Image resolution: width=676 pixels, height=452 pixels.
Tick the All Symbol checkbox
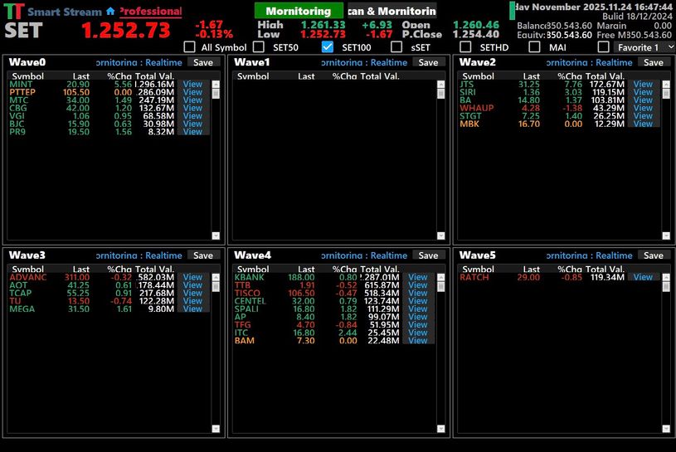[x=188, y=47]
